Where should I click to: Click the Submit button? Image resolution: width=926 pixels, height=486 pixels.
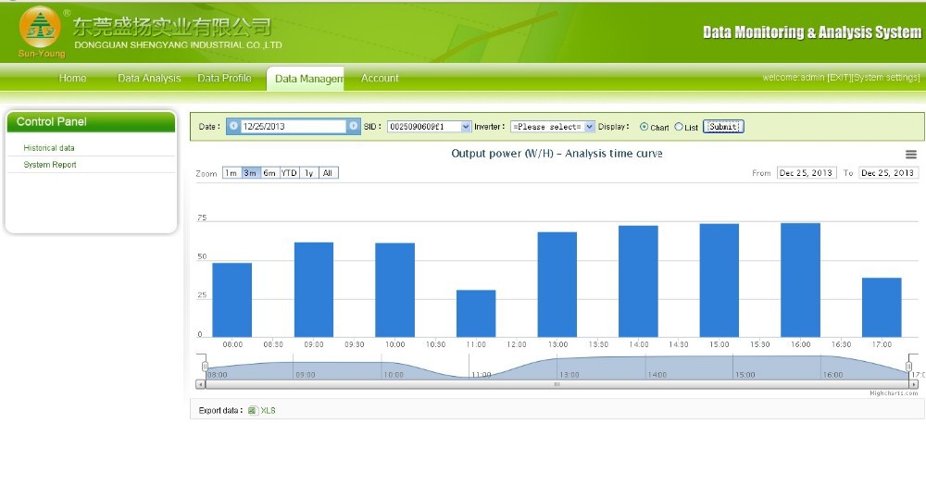click(723, 127)
